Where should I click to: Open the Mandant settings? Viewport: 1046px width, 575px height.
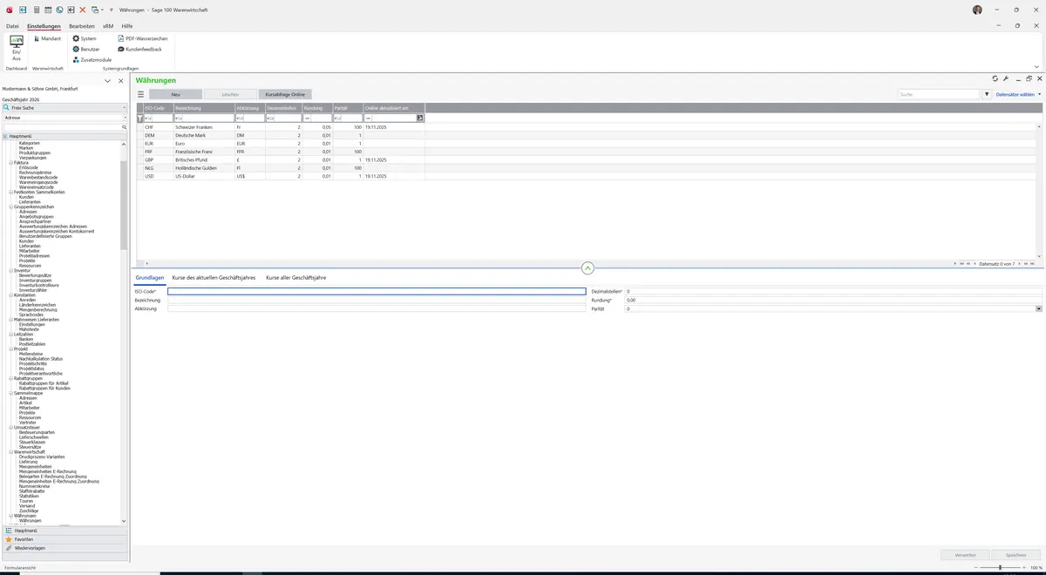[x=48, y=38]
